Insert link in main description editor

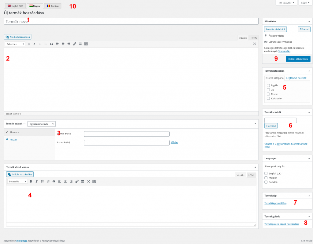point(75,44)
